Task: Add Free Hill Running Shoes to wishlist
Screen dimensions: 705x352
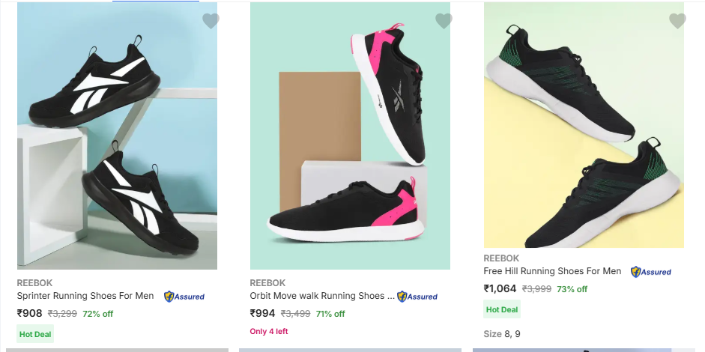Action: pyautogui.click(x=677, y=21)
